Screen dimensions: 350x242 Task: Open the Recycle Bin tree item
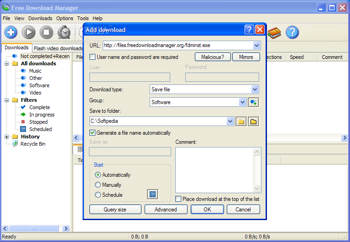(x=33, y=144)
